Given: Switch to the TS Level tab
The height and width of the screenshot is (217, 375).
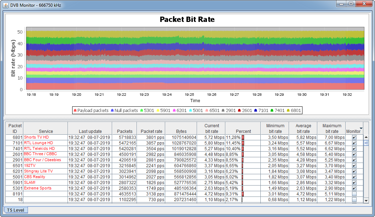Looking at the screenshot, I should point(16,210).
